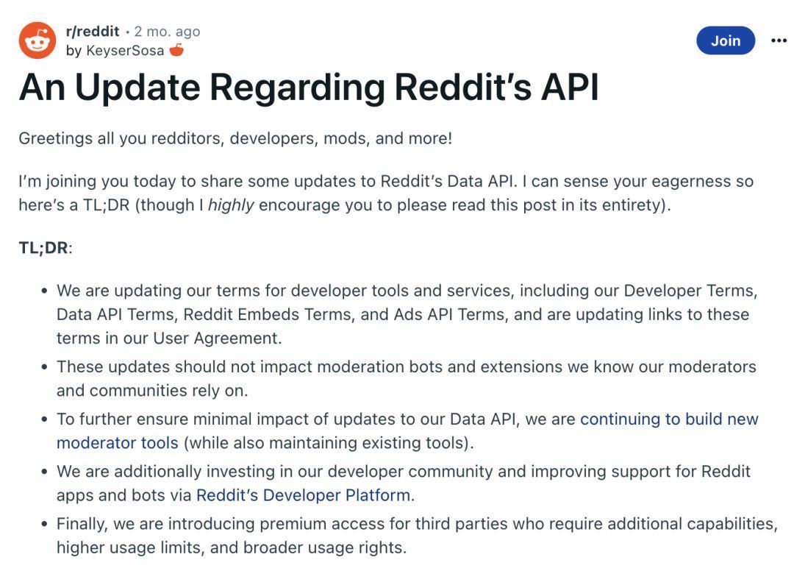This screenshot has width=794, height=571.
Task: Click the paragraph mentioning Reddit's Data API
Action: tap(386, 193)
